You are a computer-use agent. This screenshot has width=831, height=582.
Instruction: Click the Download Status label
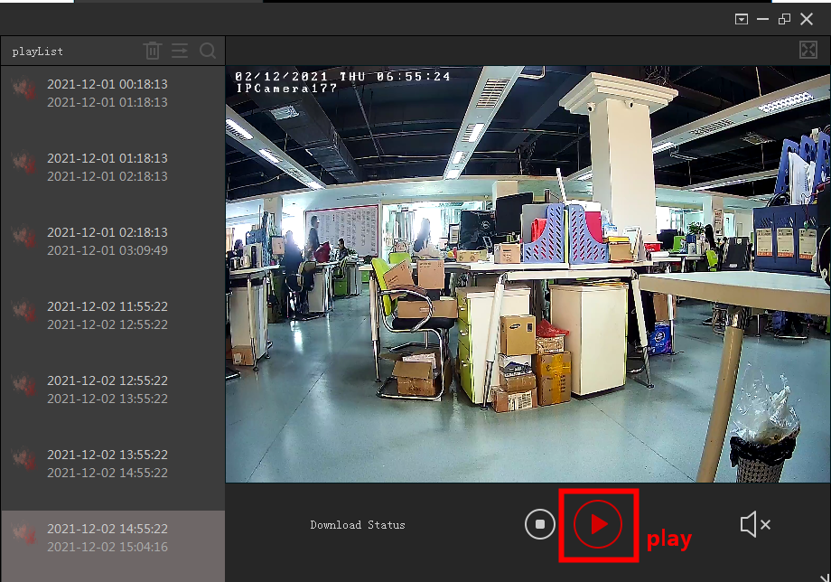(x=358, y=525)
